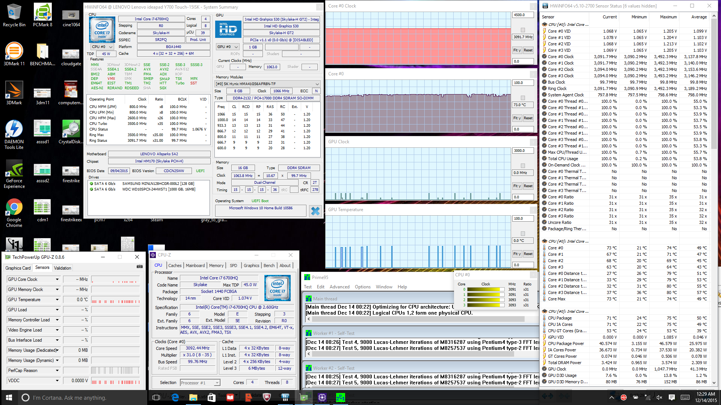This screenshot has width=721, height=405.
Task: Open the GPU #0 selector dropdown in System Summary
Action: (x=228, y=47)
